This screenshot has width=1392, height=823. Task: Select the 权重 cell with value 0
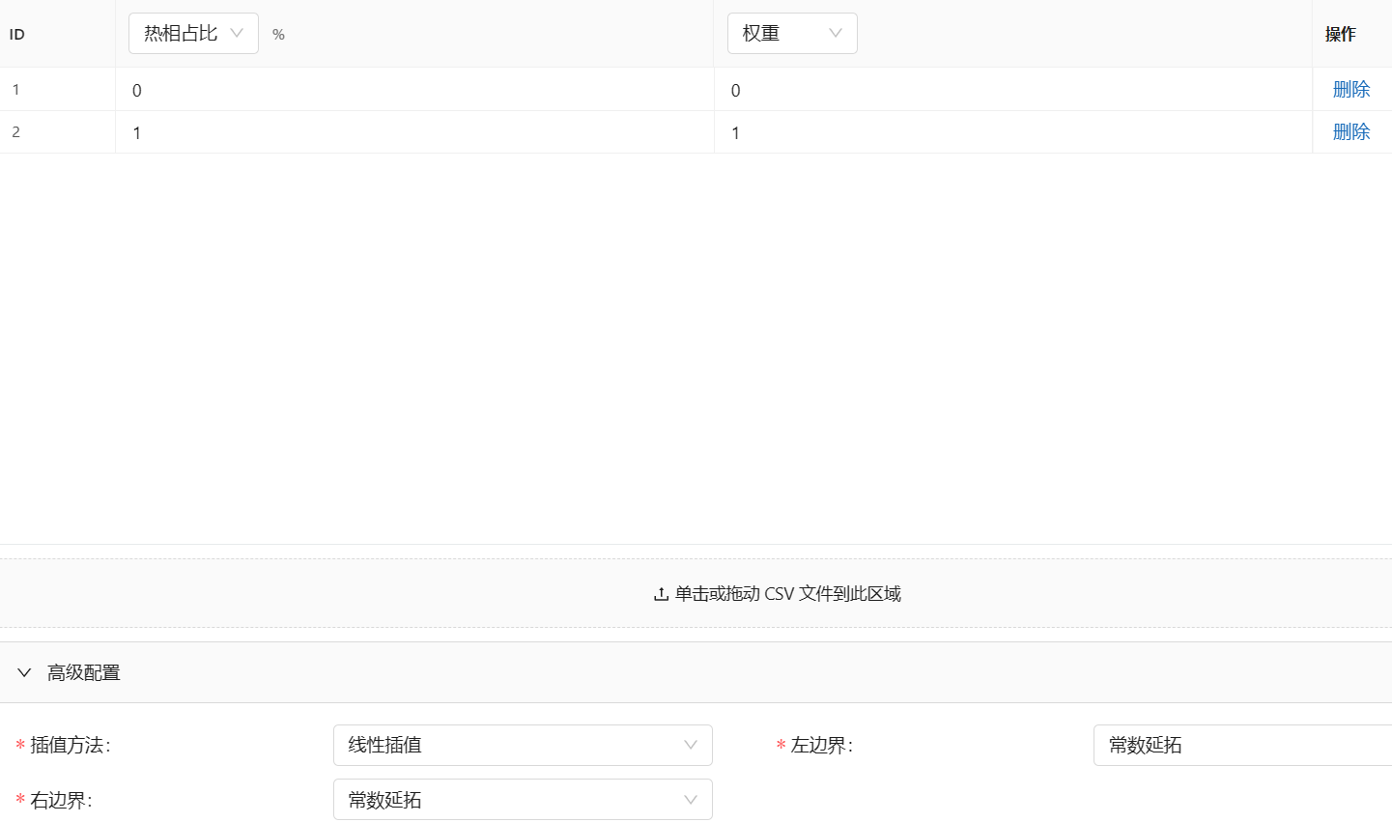pos(1013,90)
